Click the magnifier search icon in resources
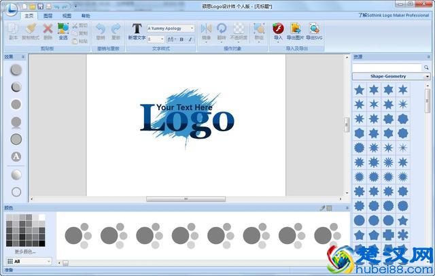 [426, 67]
